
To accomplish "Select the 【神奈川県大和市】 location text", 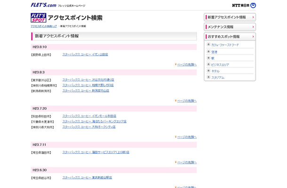I will pos(42,127).
